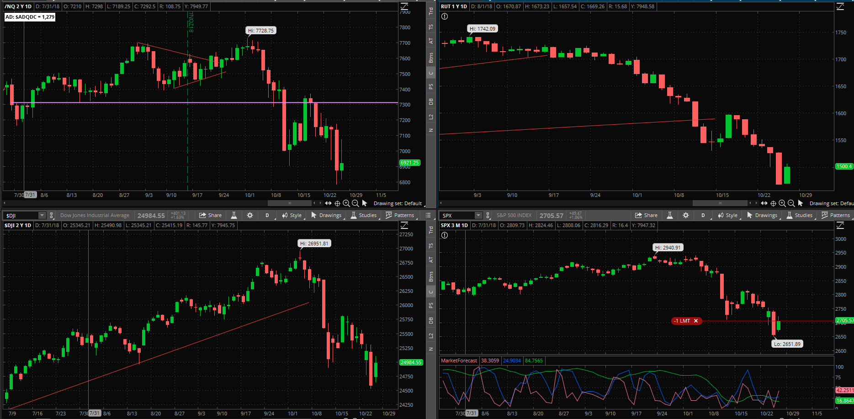Zoom out on the /NQ chart
The height and width of the screenshot is (419, 854).
pyautogui.click(x=355, y=203)
